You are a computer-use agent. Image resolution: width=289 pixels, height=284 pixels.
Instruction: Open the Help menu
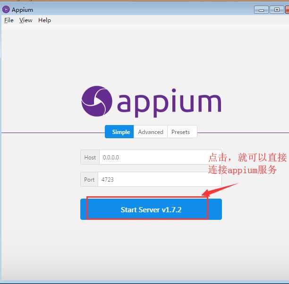coord(44,20)
